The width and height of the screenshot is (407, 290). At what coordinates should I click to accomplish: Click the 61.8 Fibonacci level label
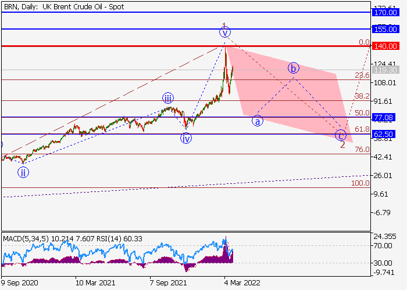(x=362, y=129)
